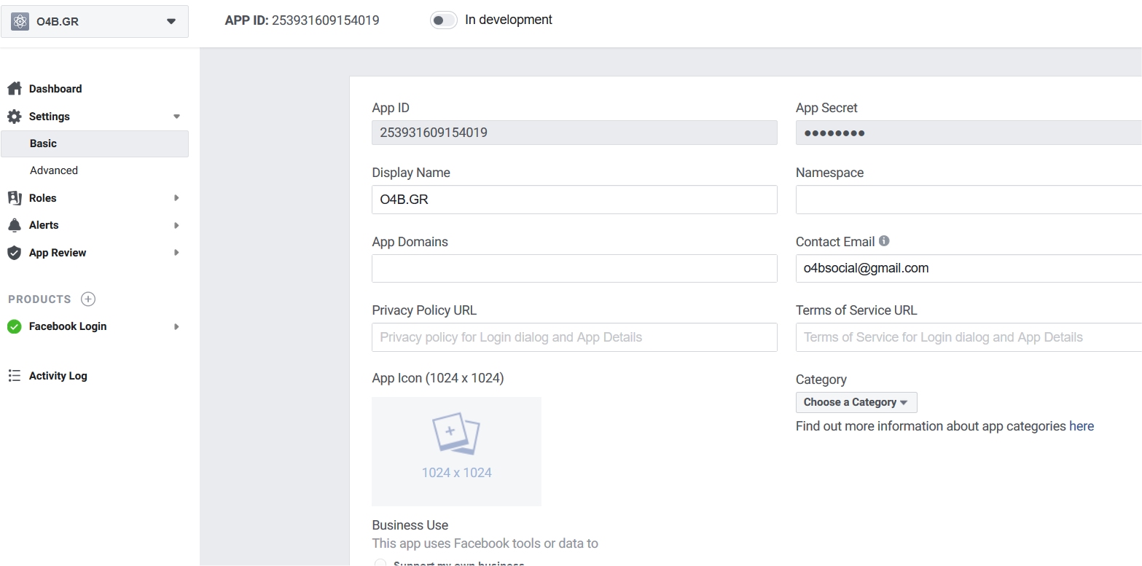Open the Choose a Category dropdown
The image size is (1142, 566).
pos(856,402)
